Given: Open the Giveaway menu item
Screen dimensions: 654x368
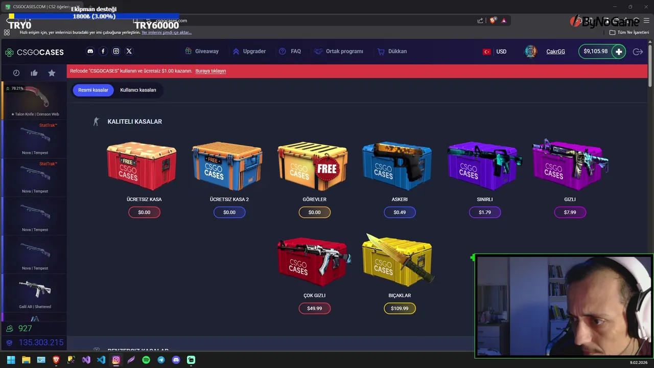Looking at the screenshot, I should point(202,51).
